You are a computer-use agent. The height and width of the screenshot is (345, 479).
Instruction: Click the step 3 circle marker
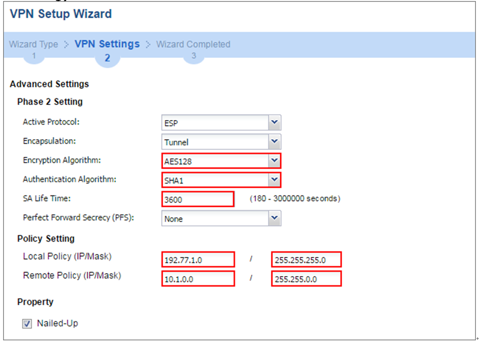194,56
